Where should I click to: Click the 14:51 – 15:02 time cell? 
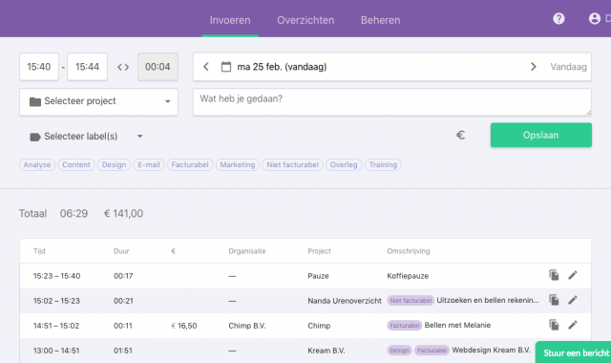(56, 326)
